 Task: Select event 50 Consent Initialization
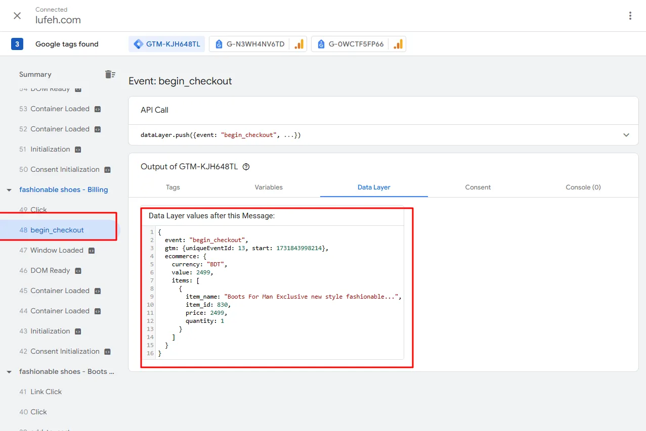(x=59, y=169)
